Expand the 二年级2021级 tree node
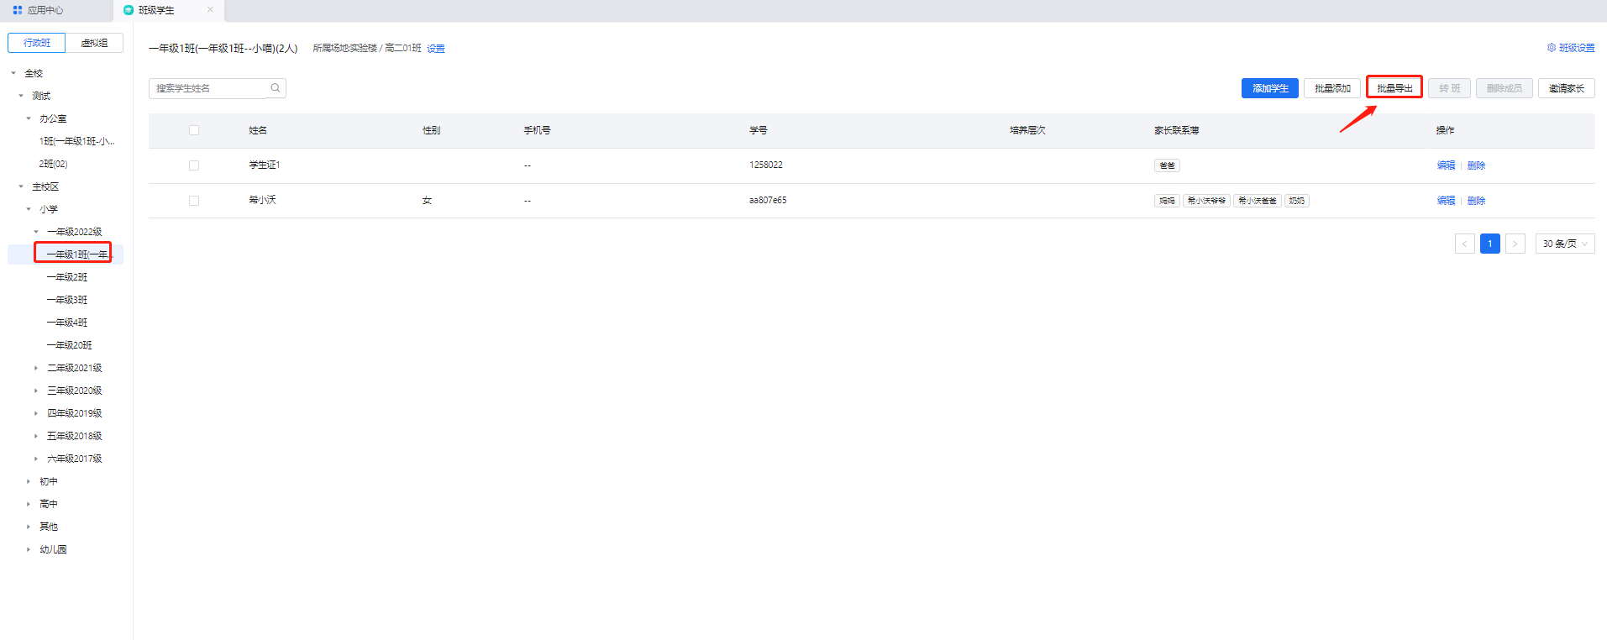The width and height of the screenshot is (1607, 640). [x=36, y=368]
